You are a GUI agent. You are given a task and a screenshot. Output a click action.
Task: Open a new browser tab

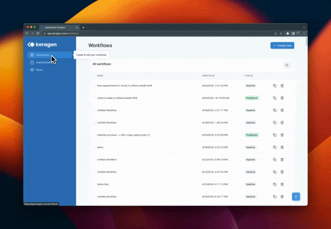[x=83, y=27]
